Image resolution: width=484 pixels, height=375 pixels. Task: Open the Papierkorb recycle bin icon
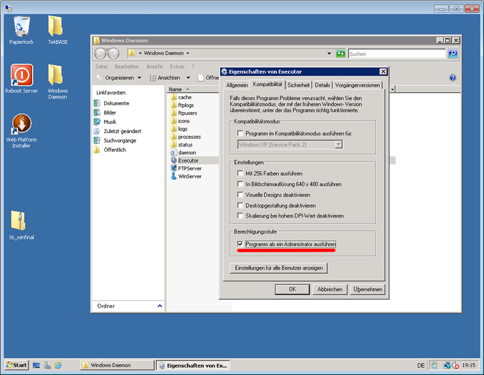coord(21,30)
